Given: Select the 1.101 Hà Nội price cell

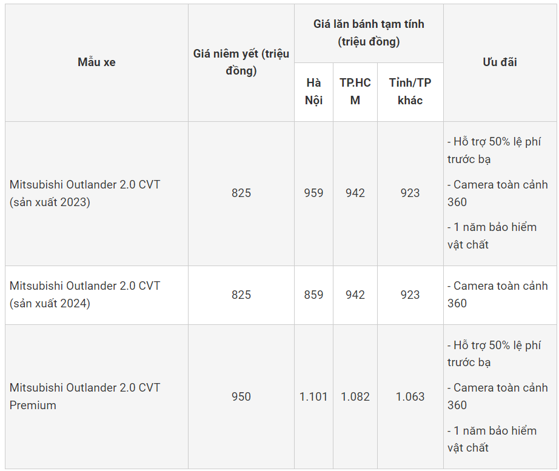Looking at the screenshot, I should (x=313, y=396).
